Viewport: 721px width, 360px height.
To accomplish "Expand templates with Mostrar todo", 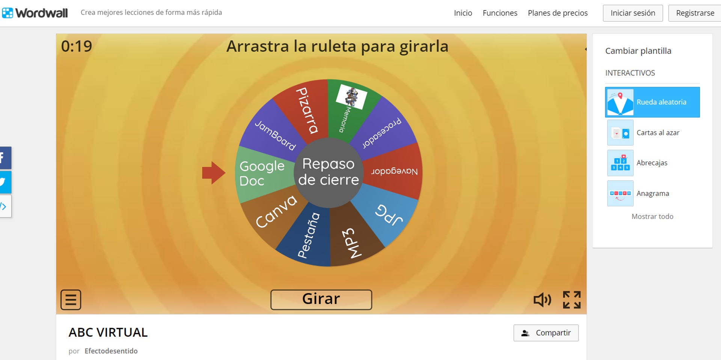I will point(652,216).
